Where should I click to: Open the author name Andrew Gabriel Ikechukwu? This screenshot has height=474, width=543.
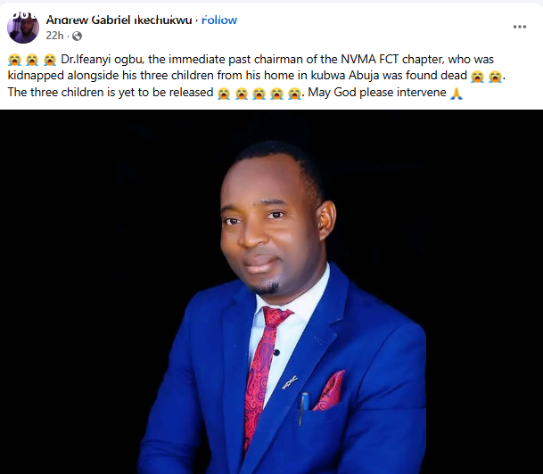click(x=119, y=20)
